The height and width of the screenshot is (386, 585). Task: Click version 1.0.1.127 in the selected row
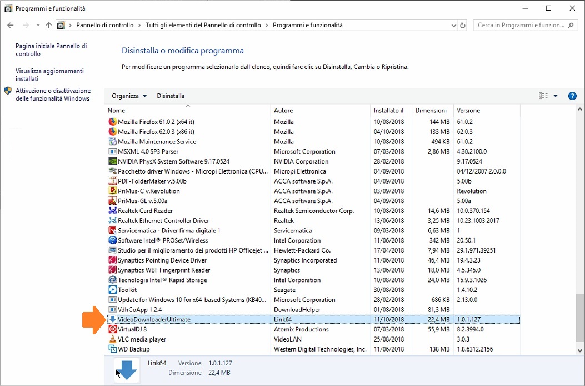click(468, 319)
